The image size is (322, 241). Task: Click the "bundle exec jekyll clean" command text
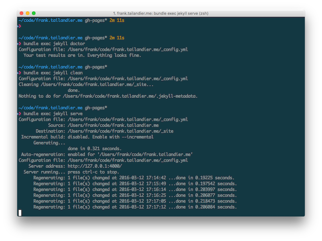(x=53, y=73)
